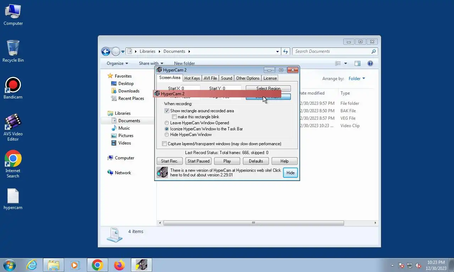Select Windows Explorer taskbar button
The height and width of the screenshot is (272, 454).
(54, 265)
